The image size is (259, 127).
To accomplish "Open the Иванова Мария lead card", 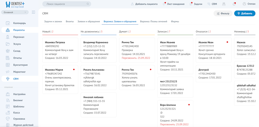I will pos(60,79).
